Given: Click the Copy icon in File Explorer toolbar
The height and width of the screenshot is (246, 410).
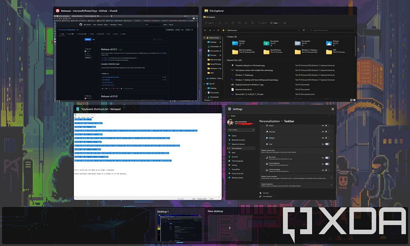Looking at the screenshot, I should [226, 23].
